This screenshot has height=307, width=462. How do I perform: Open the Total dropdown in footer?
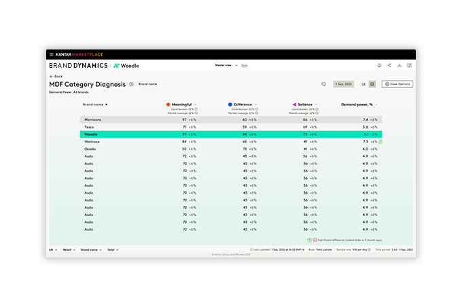[112, 249]
